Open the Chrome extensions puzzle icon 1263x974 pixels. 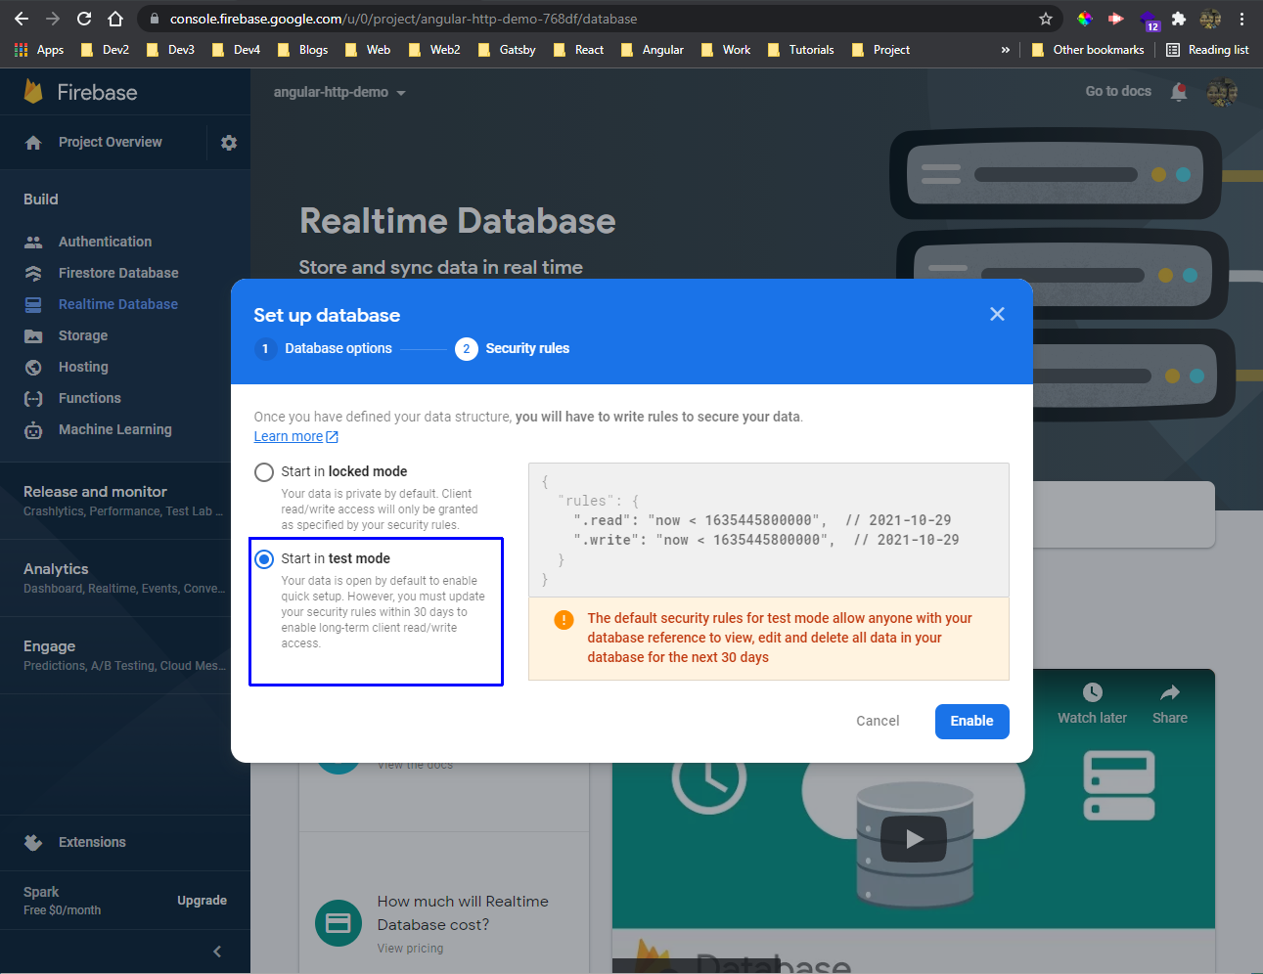(x=1179, y=19)
